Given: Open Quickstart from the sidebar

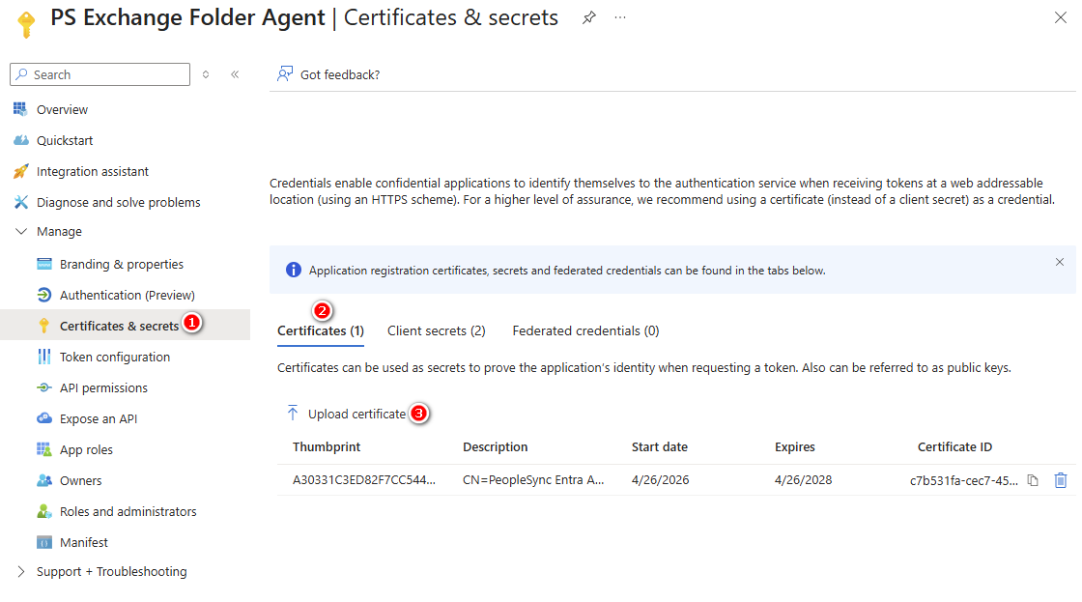Looking at the screenshot, I should [x=65, y=141].
